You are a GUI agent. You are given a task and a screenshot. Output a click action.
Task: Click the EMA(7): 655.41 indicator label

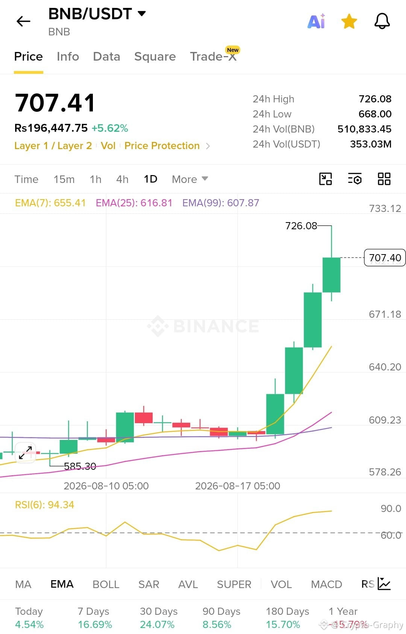(x=50, y=203)
